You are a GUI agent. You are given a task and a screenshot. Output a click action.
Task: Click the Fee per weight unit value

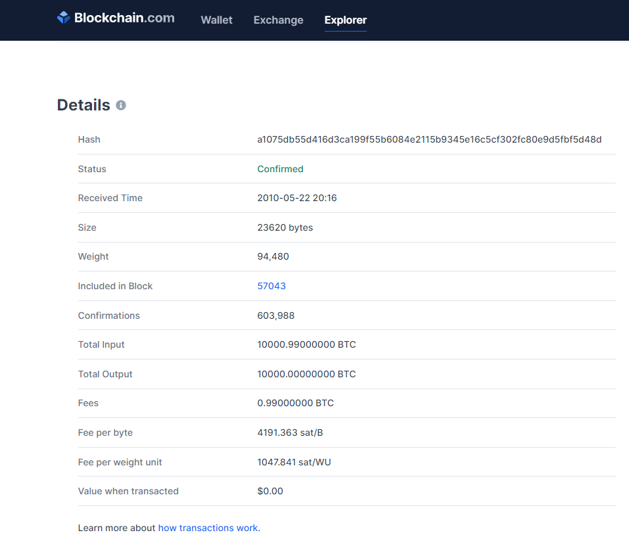tap(294, 462)
